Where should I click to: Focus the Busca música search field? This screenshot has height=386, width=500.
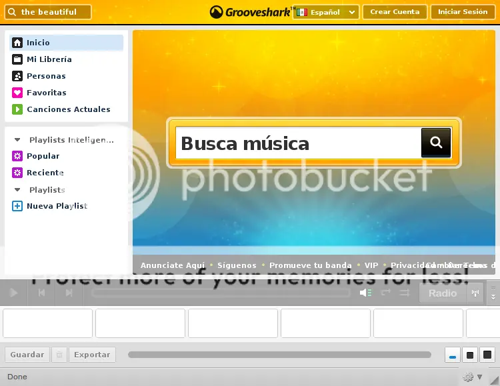[x=298, y=143]
